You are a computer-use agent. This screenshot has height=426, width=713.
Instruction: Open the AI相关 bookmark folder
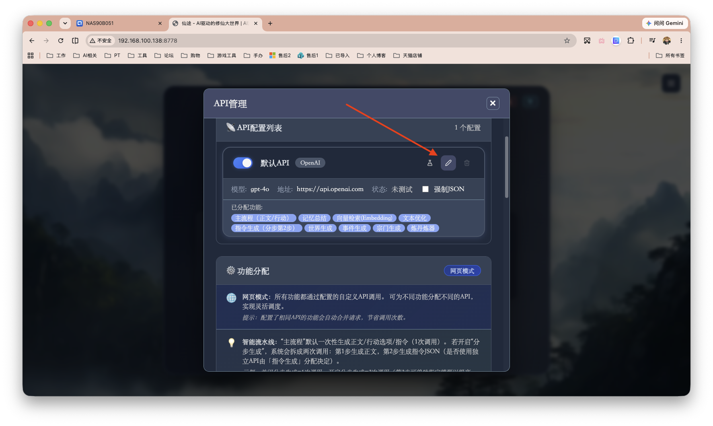pyautogui.click(x=85, y=56)
